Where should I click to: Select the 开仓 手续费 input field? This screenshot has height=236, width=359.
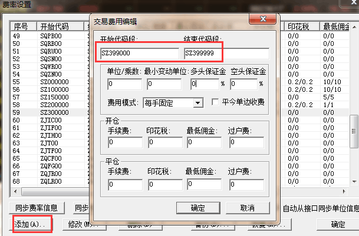125,142
